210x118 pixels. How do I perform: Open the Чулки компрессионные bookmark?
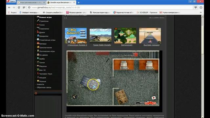coord(170,12)
